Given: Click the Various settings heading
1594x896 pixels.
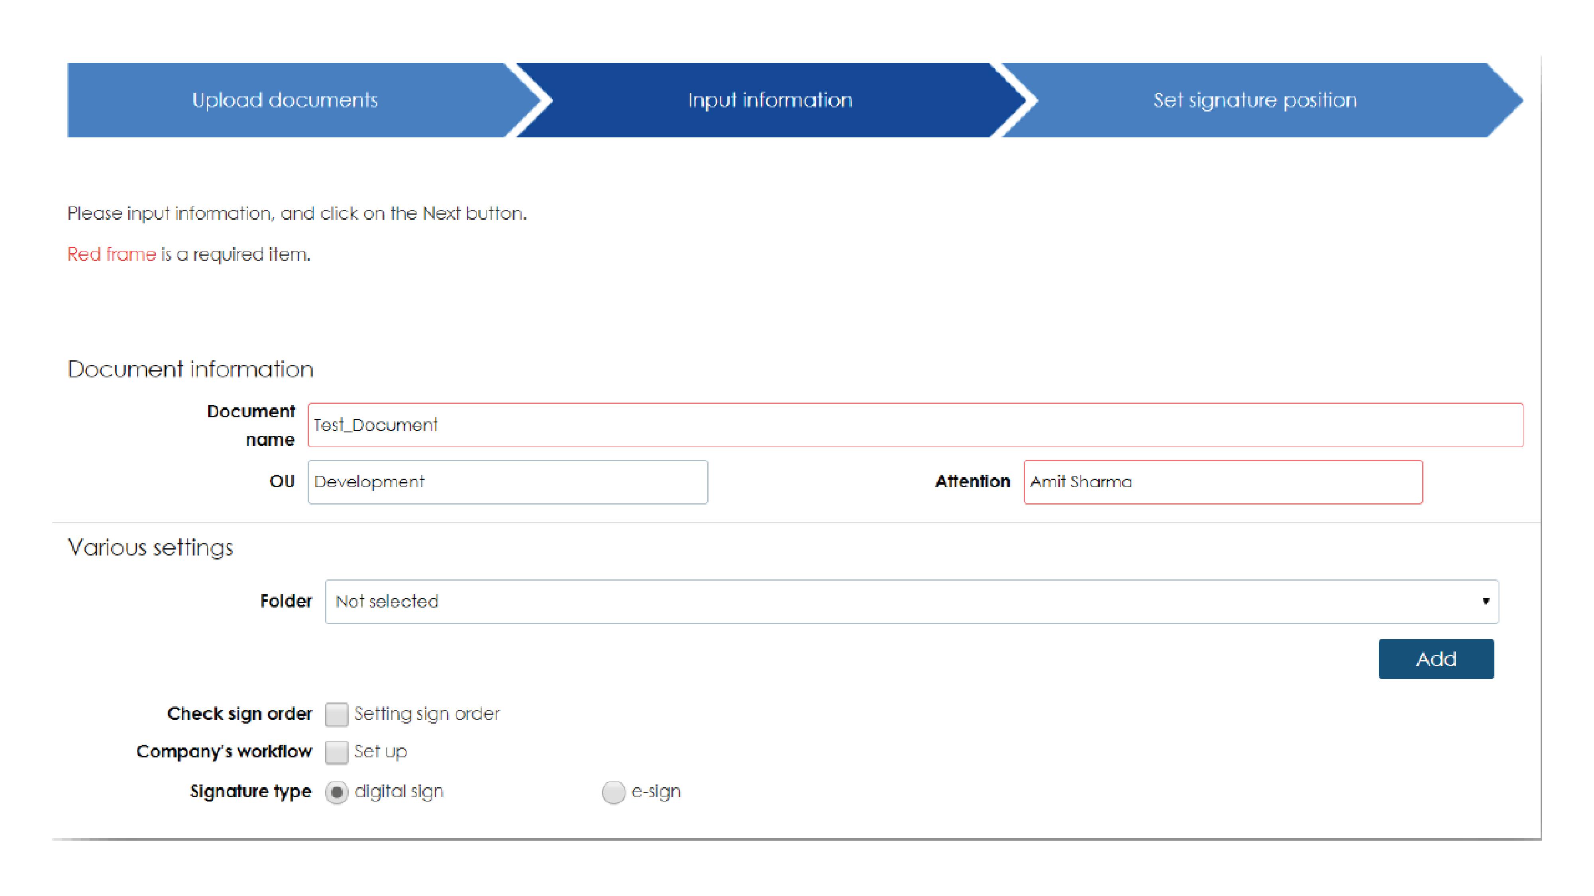Looking at the screenshot, I should point(150,547).
